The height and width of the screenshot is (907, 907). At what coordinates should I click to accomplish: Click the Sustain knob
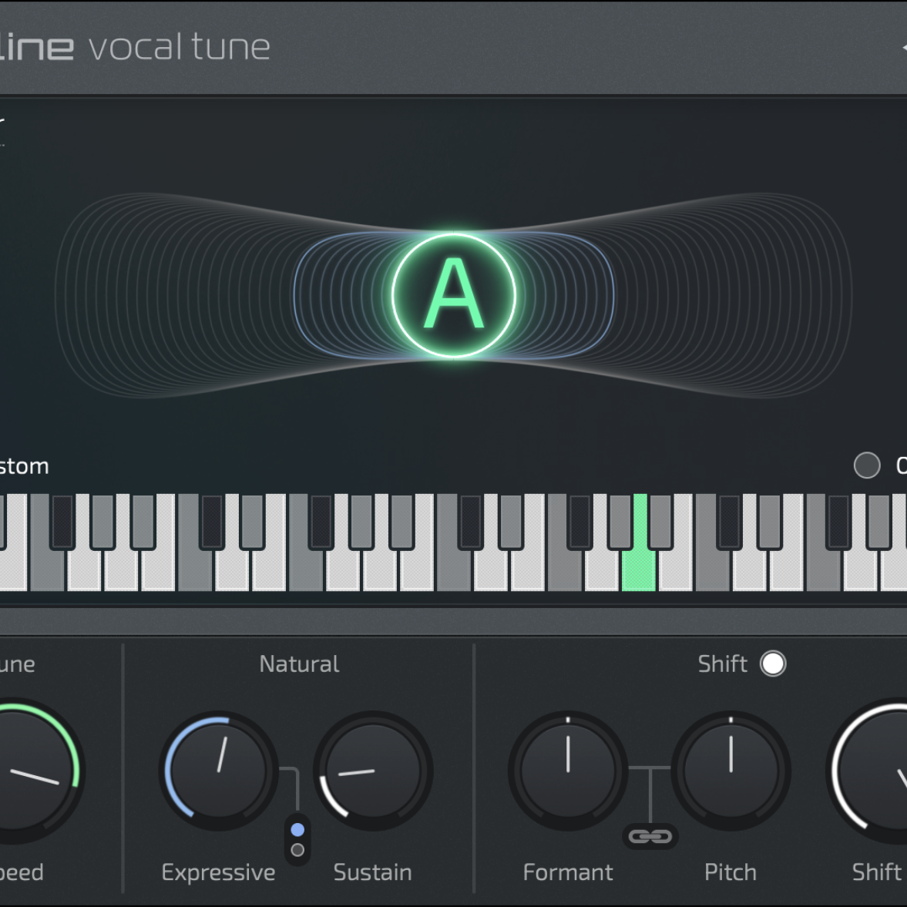click(373, 771)
